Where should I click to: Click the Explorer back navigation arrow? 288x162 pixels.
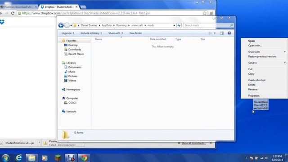click(x=61, y=25)
